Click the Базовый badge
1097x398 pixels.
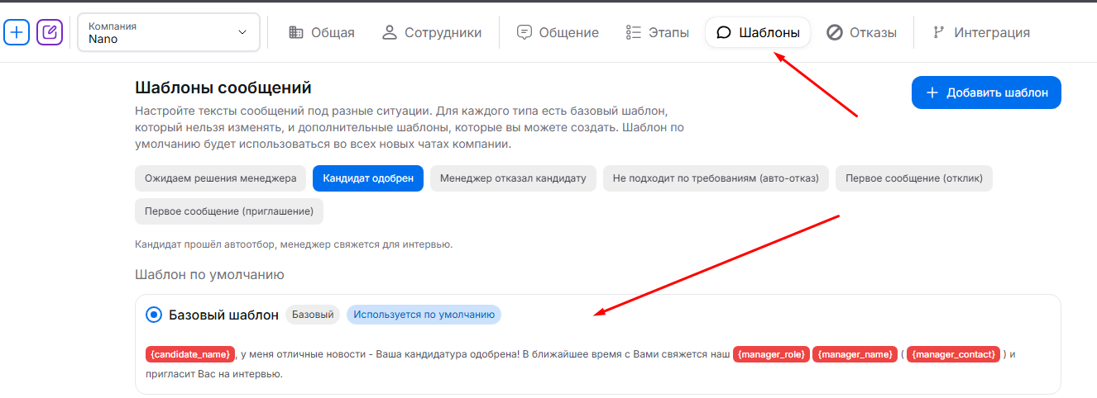point(313,315)
